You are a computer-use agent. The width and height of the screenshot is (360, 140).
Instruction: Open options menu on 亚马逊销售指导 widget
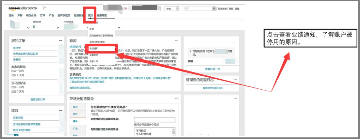pyautogui.click(x=177, y=99)
